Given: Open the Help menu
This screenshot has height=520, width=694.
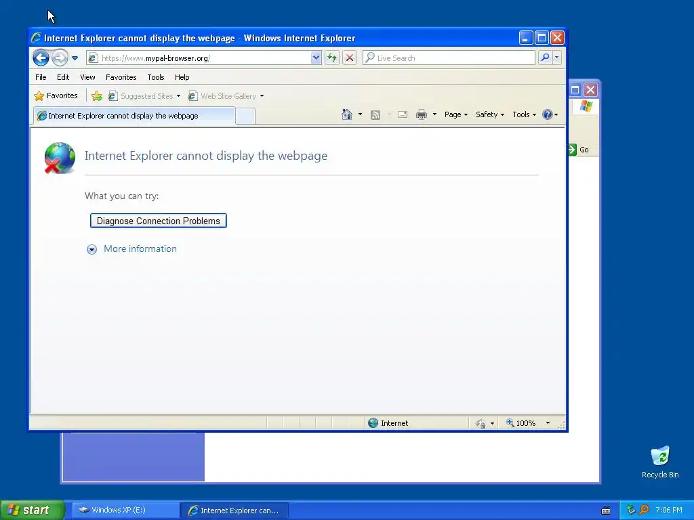Looking at the screenshot, I should click(x=182, y=77).
